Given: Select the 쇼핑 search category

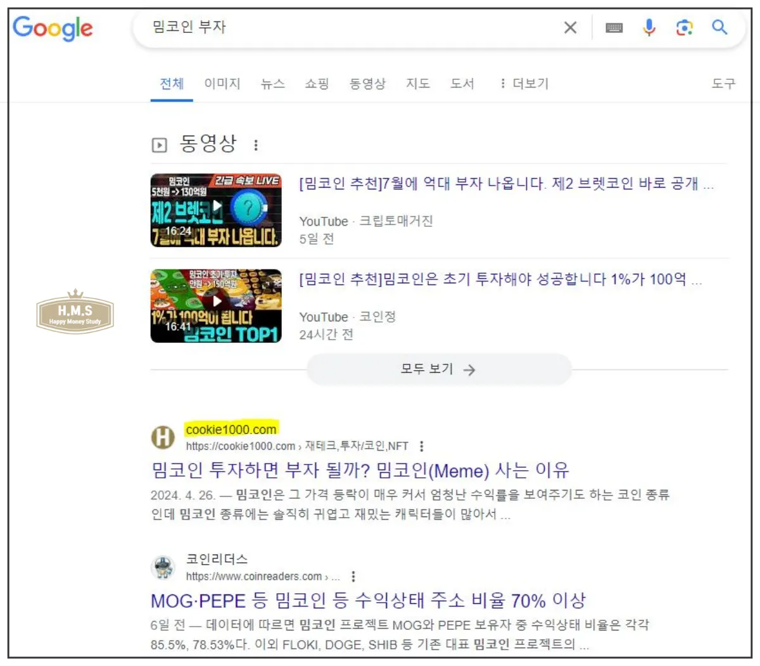Looking at the screenshot, I should 317,84.
